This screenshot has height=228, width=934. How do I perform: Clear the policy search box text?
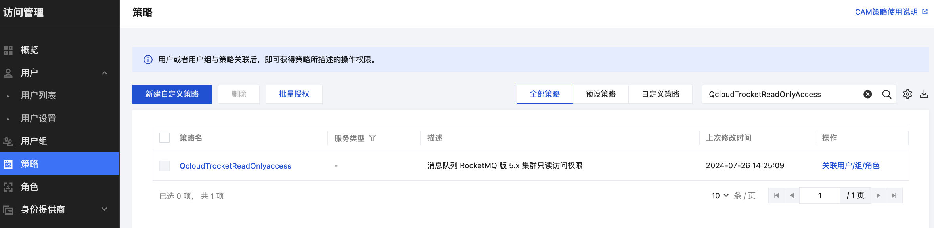tap(867, 94)
